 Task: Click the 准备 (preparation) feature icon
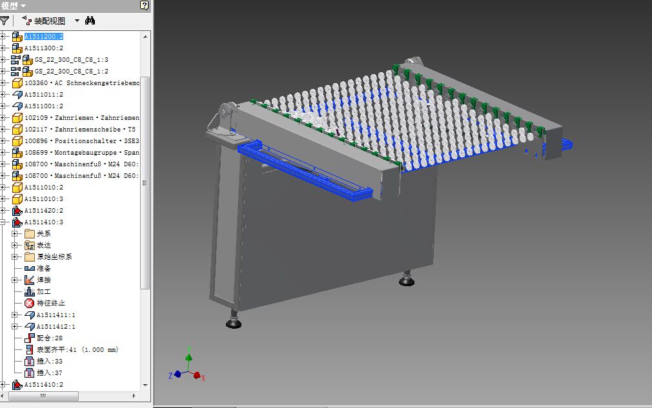click(28, 268)
